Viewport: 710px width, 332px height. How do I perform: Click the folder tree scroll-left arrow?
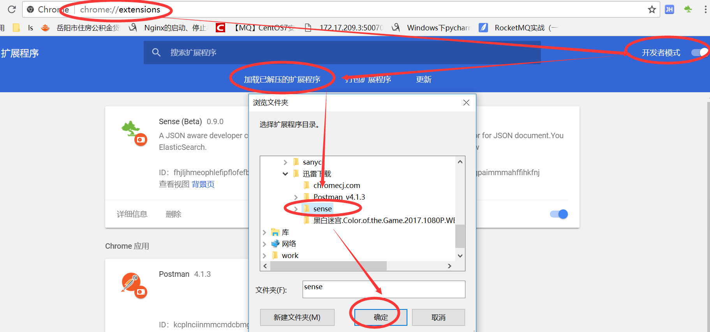[x=265, y=266]
